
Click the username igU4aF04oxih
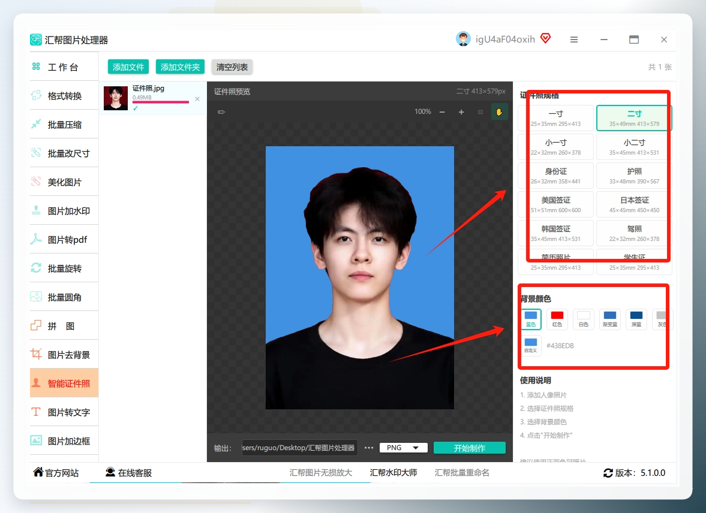point(505,40)
